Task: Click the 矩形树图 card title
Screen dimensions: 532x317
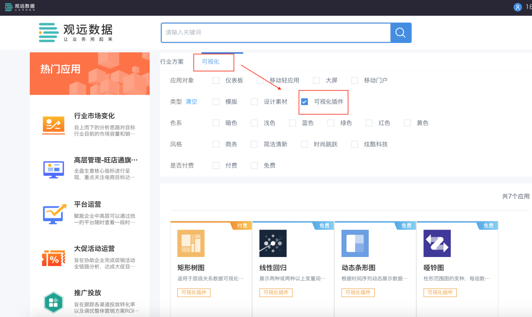Action: point(191,268)
